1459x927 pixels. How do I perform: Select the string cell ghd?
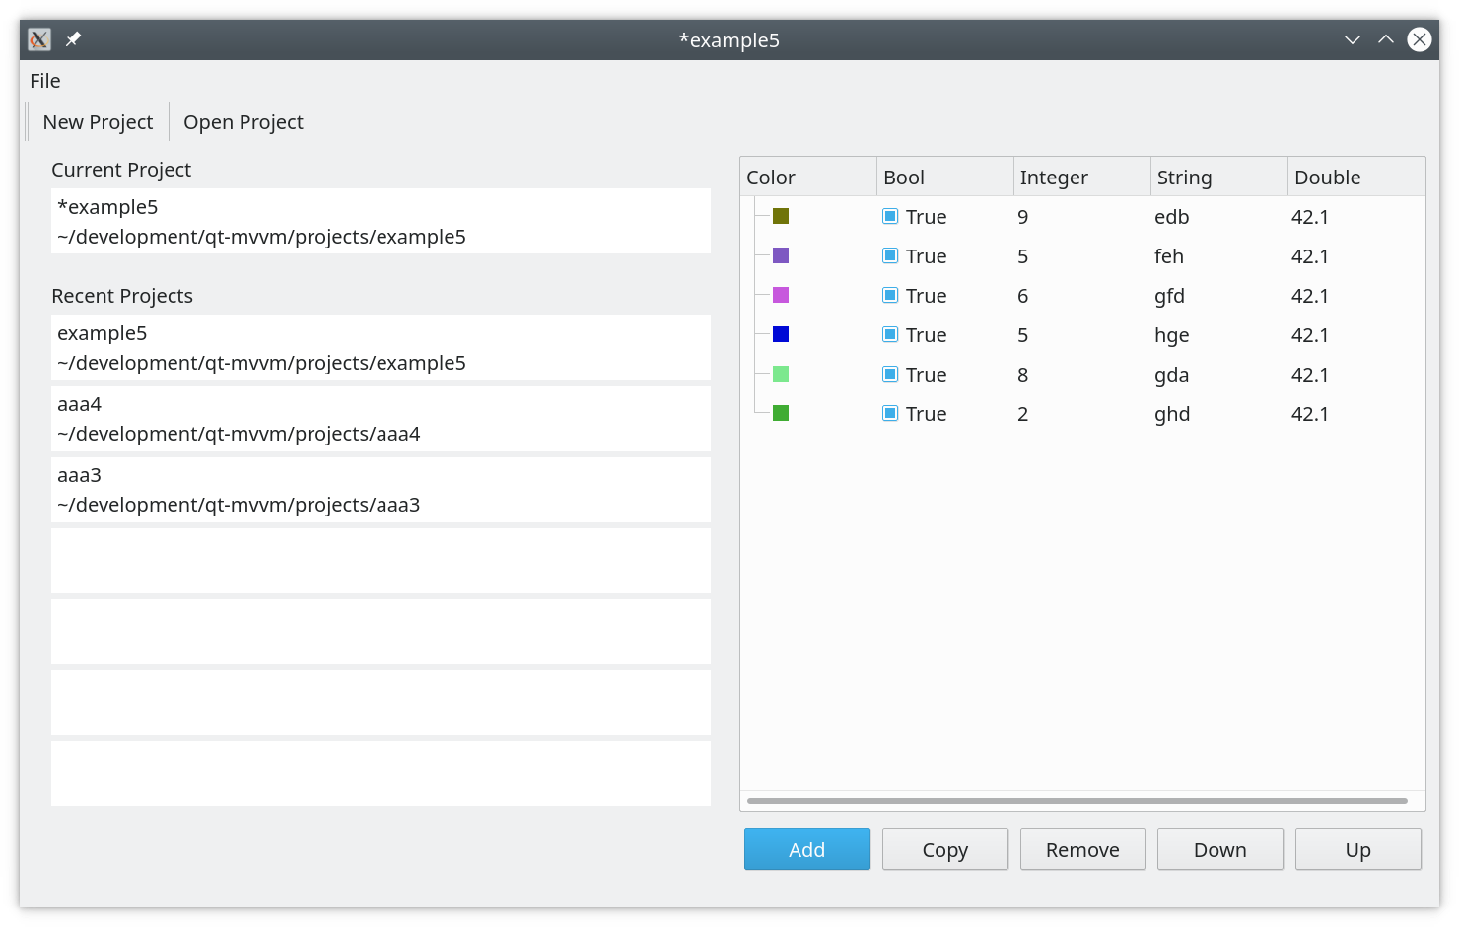click(1172, 414)
